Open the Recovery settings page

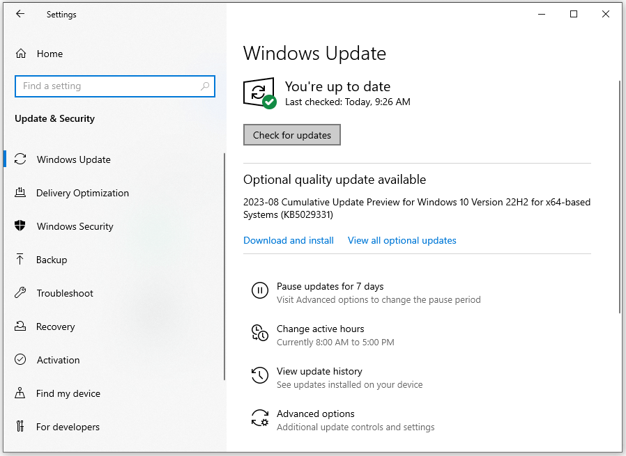point(56,327)
